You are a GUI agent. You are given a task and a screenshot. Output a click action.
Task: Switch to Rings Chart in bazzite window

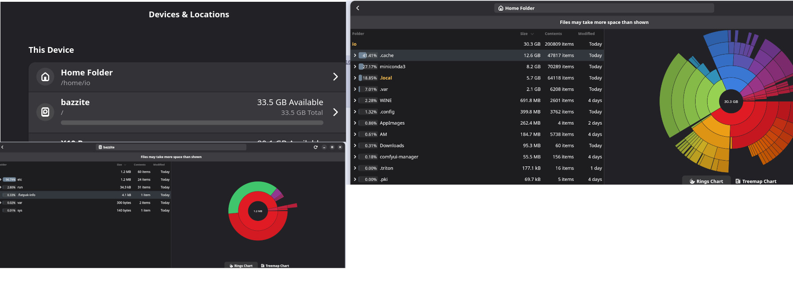[x=241, y=266]
